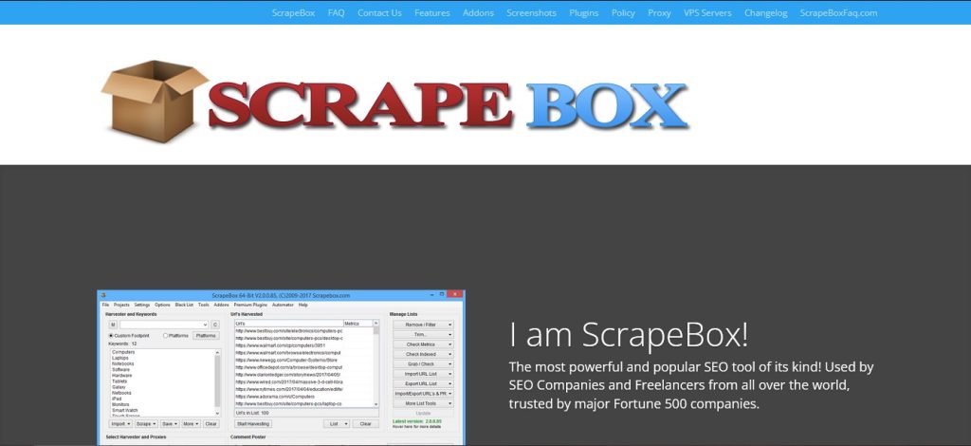Screen dimensions: 971x446
Task: Open the Scrape dropdown button
Action: click(x=147, y=423)
